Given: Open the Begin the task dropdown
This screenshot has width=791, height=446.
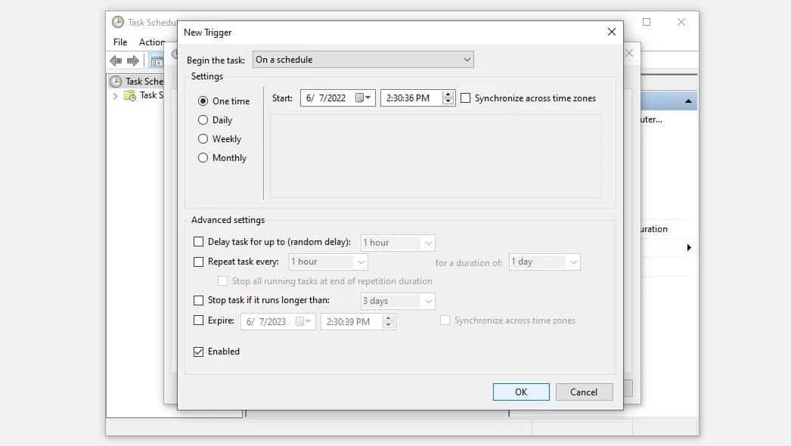Looking at the screenshot, I should point(363,60).
